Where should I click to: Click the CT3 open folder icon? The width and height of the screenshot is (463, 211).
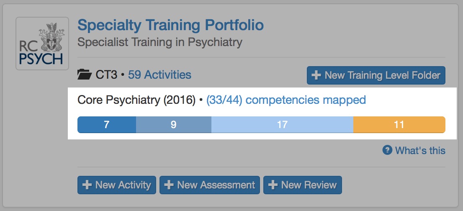[85, 75]
